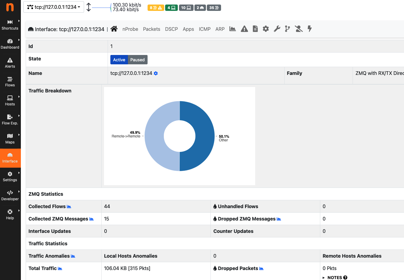This screenshot has width=404, height=280.
Task: Set interface state to Active
Action: pyautogui.click(x=119, y=60)
